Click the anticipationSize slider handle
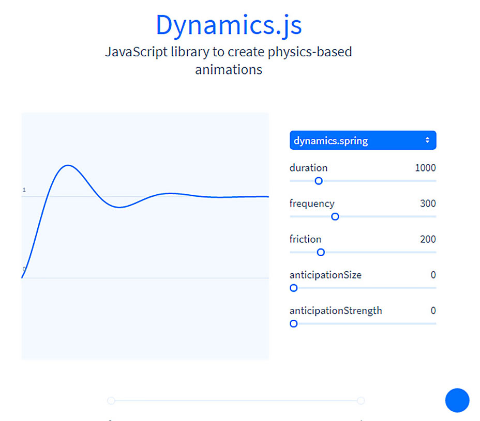Screen dimensions: 480x421 pyautogui.click(x=294, y=288)
